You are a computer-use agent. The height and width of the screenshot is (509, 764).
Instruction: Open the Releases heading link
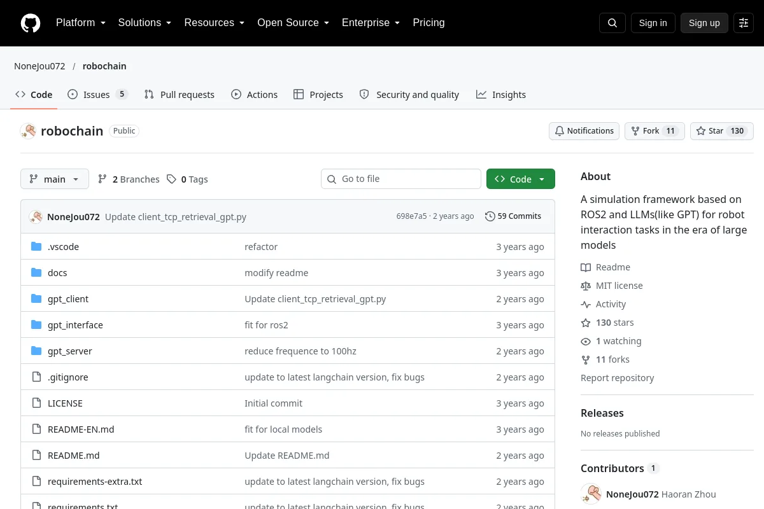(x=602, y=413)
